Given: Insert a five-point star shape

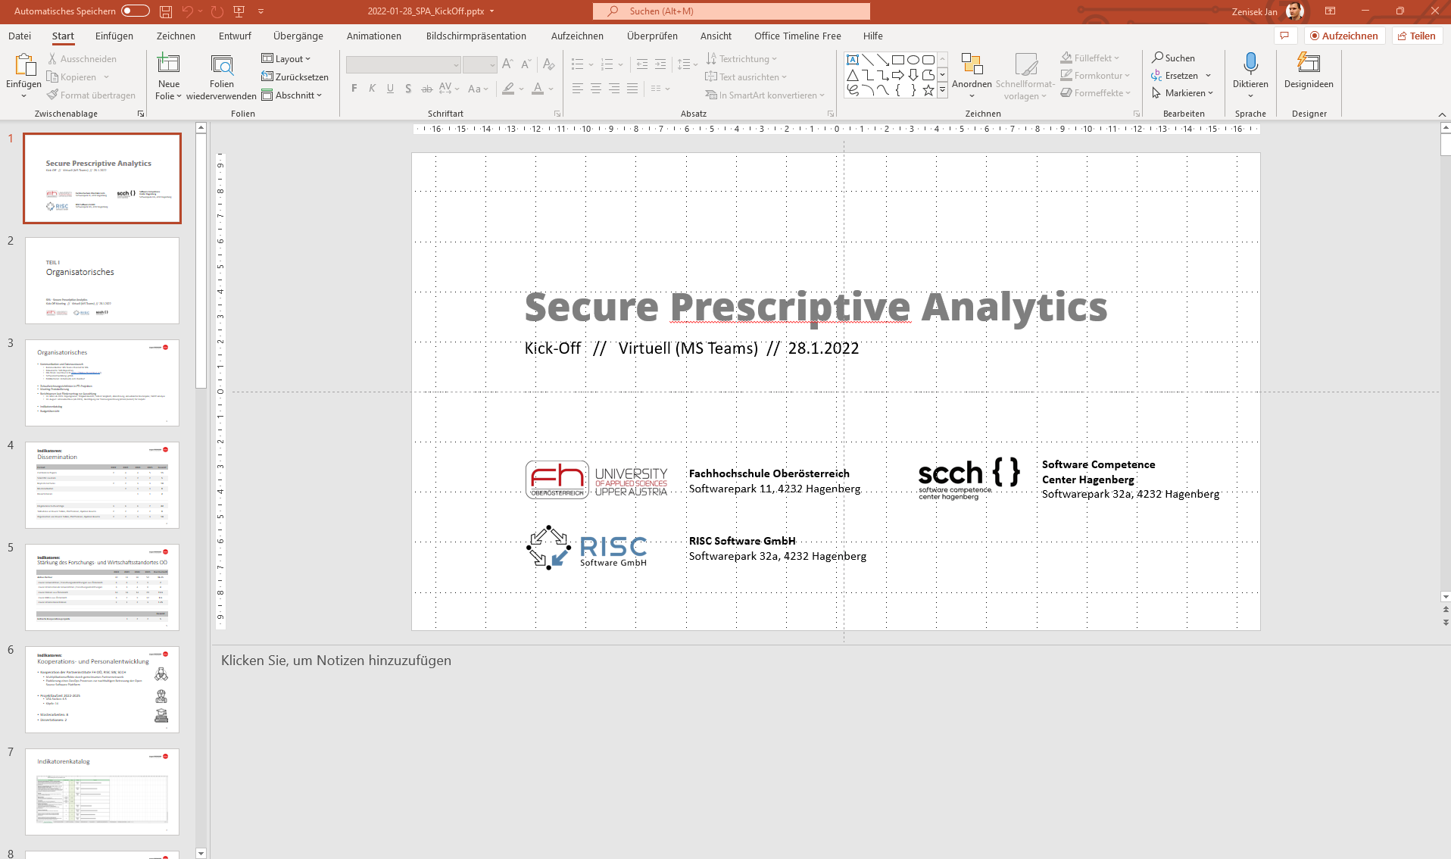Looking at the screenshot, I should pos(928,90).
